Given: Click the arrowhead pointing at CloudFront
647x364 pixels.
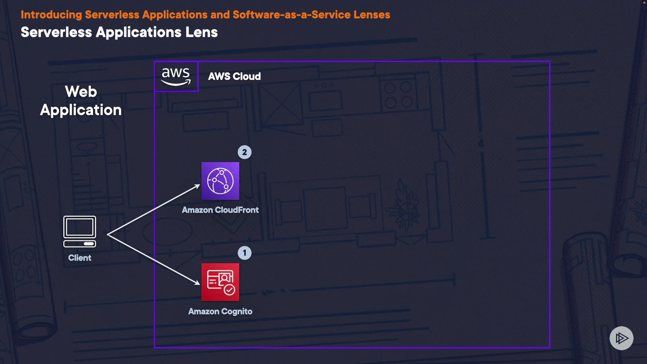Looking at the screenshot, I should (x=197, y=186).
